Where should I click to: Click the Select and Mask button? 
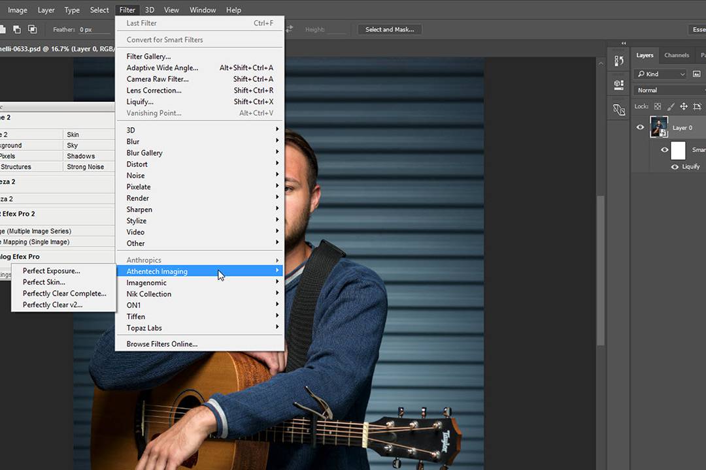390,29
